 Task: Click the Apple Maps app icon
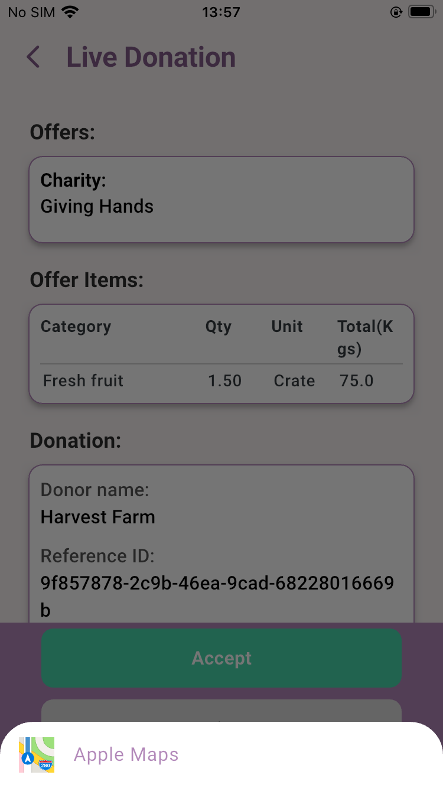pyautogui.click(x=37, y=754)
